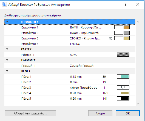Select the Επιφάνεια 4 parameter
This screenshot has height=121, width=145.
pos(70,44)
